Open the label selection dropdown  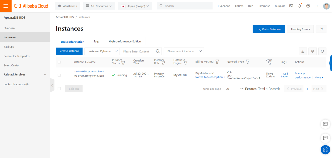(x=184, y=51)
